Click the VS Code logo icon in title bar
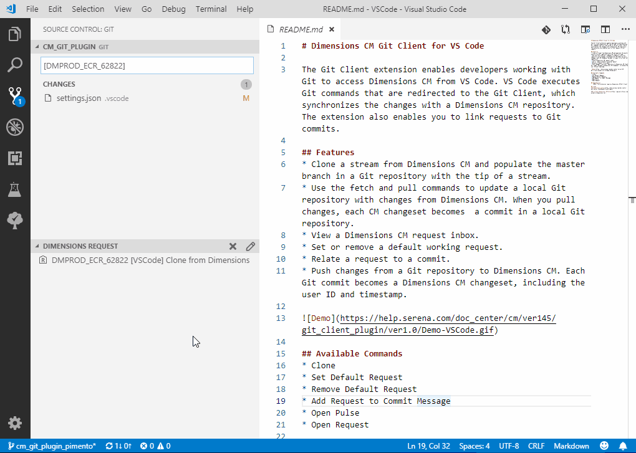This screenshot has width=636, height=453. point(11,9)
